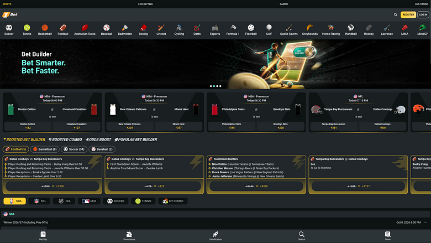Go to the 1Bet logo home
Image resolution: width=431 pixels, height=243 pixels.
(x=9, y=14)
